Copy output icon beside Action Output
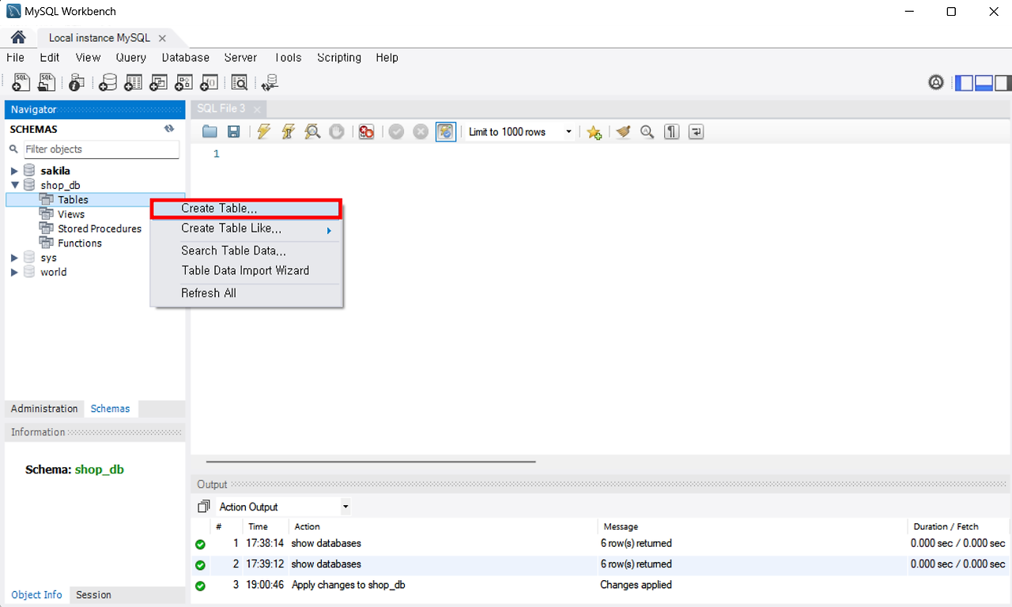 [x=204, y=507]
